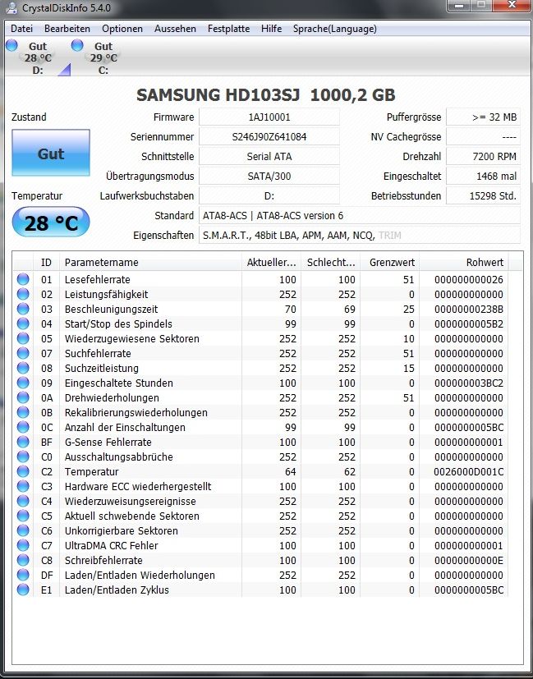Select drive C: status orb in disk bar
The image size is (533, 679).
coord(77,45)
